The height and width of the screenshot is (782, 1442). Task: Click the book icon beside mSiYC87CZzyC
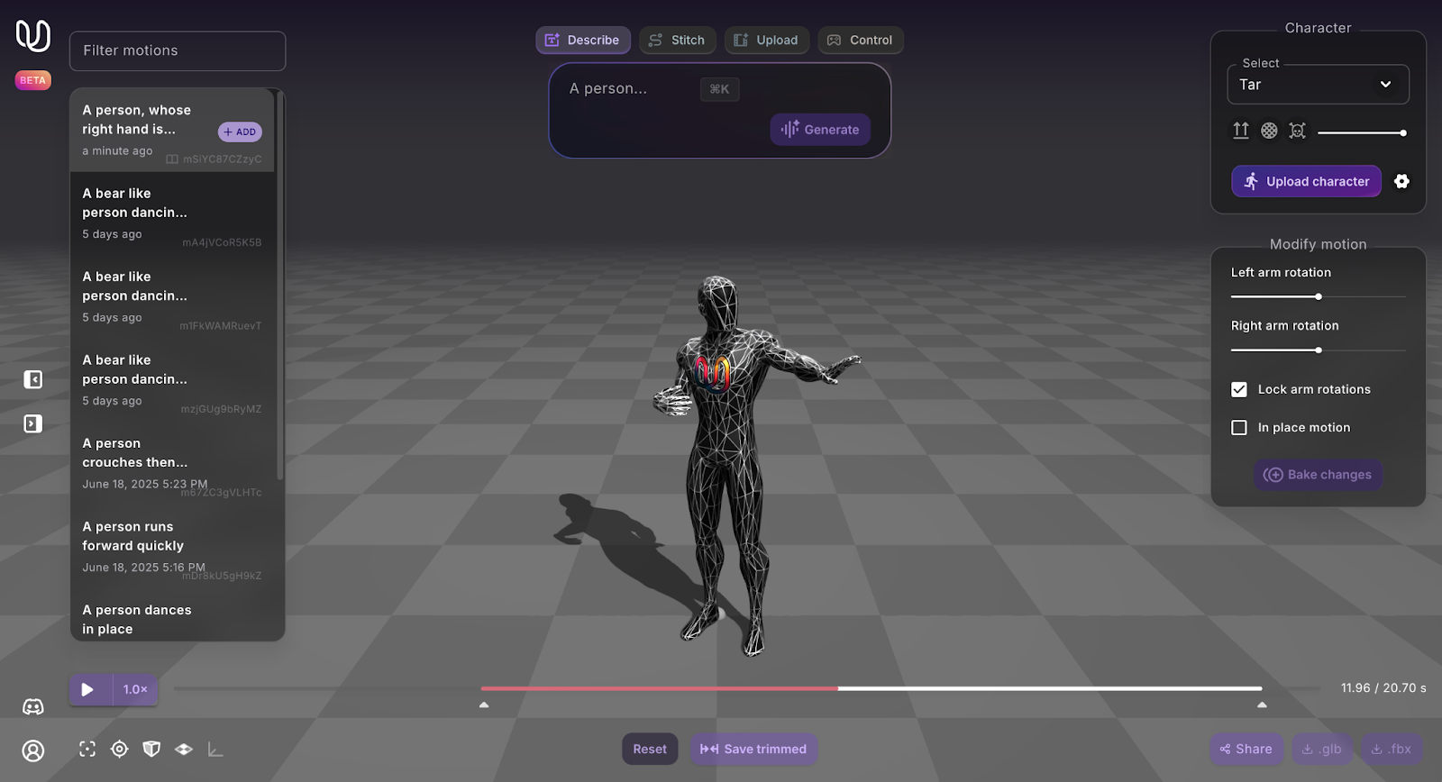coord(172,159)
